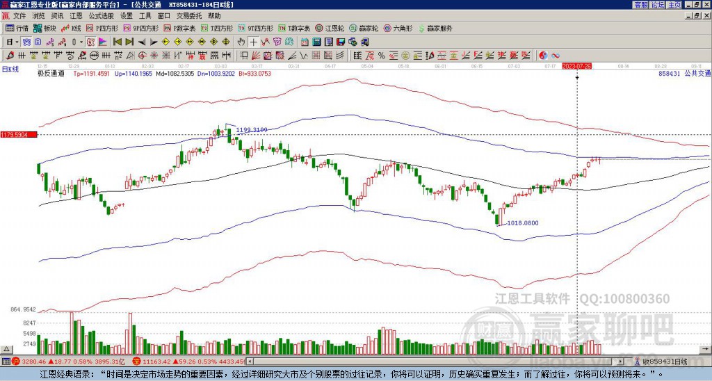Screen dimensions: 712x381
Task: Click the 主页 link
Action: coord(674,5)
